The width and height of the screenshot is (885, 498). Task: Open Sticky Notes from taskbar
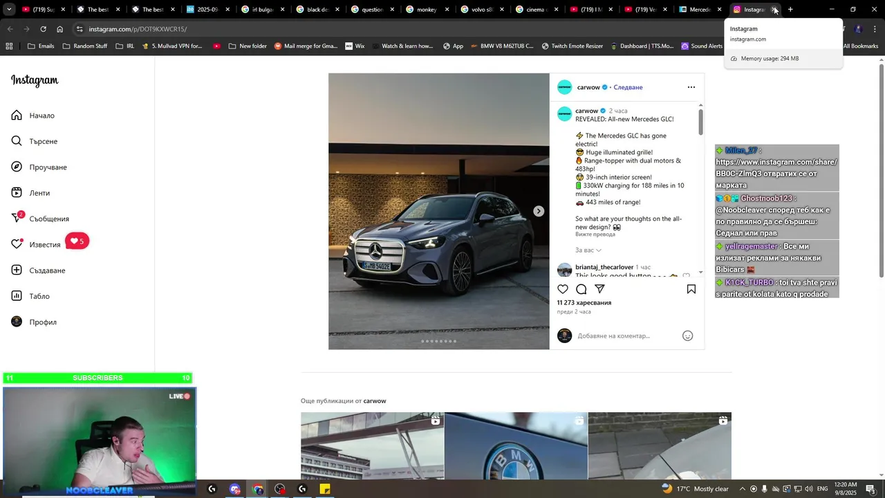pyautogui.click(x=325, y=489)
